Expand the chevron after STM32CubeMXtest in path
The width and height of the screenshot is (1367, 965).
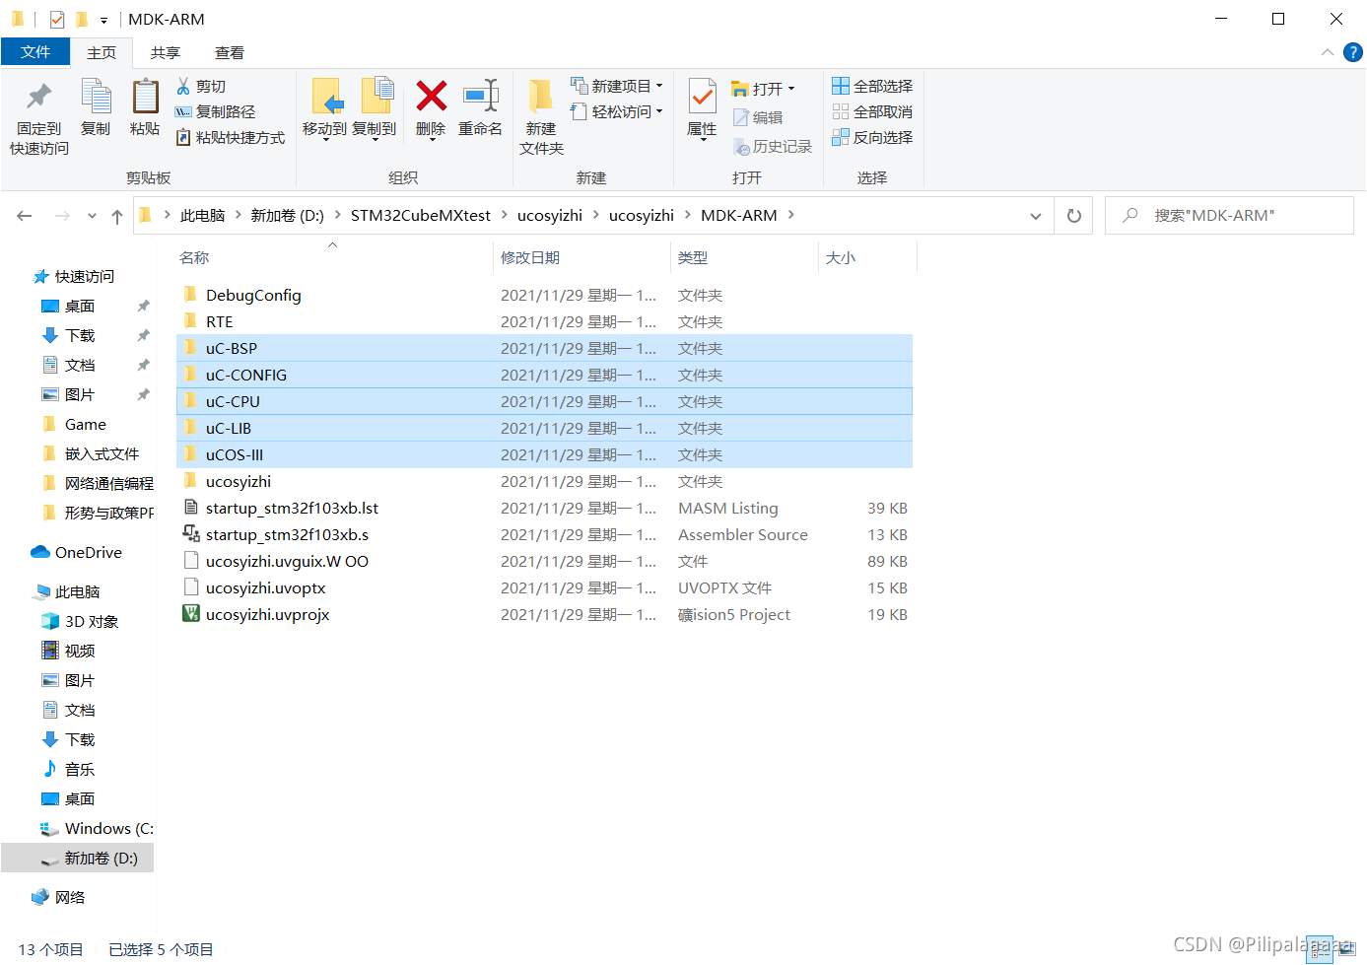(505, 215)
